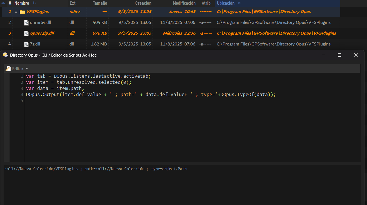367x205 pixels.
Task: Sort by the Ubicación column header
Action: (x=225, y=3)
